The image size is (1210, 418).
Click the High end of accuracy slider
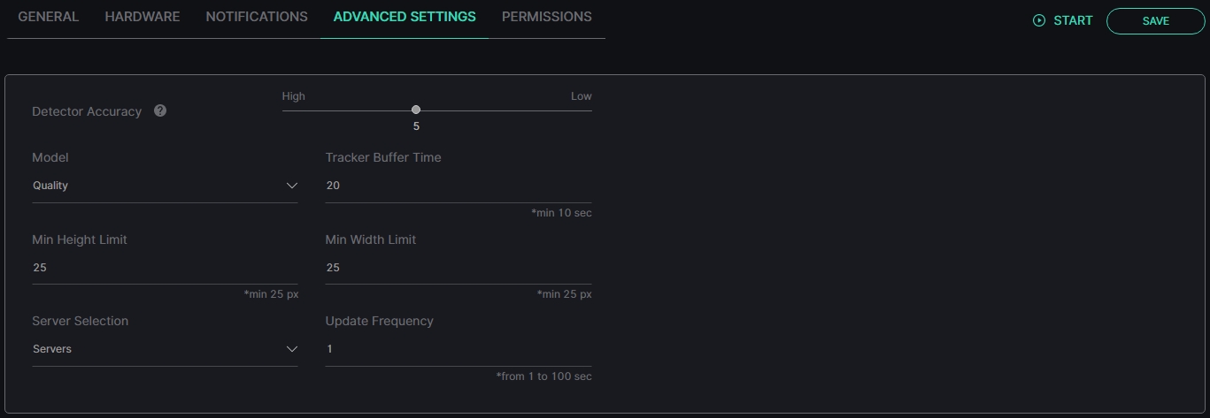[294, 96]
